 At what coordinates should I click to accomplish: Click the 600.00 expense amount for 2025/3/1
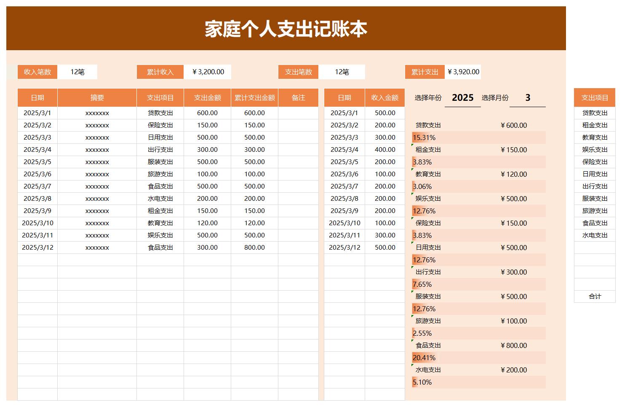tap(208, 113)
